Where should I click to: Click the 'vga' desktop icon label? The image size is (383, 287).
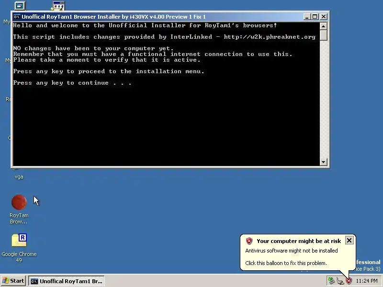coord(19,177)
